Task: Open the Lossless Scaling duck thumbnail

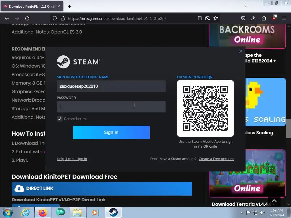Action: coord(266,102)
